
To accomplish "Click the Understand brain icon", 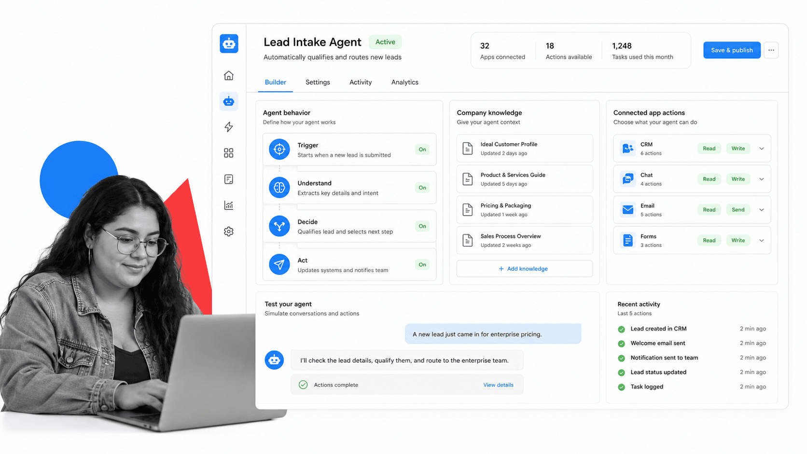I will pos(279,188).
